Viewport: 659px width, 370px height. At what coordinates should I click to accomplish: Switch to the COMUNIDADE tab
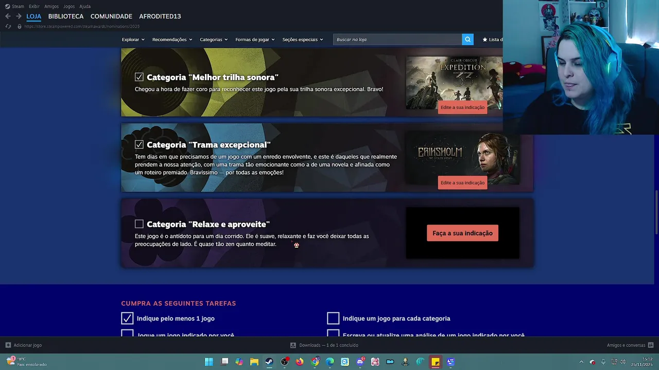click(x=111, y=16)
